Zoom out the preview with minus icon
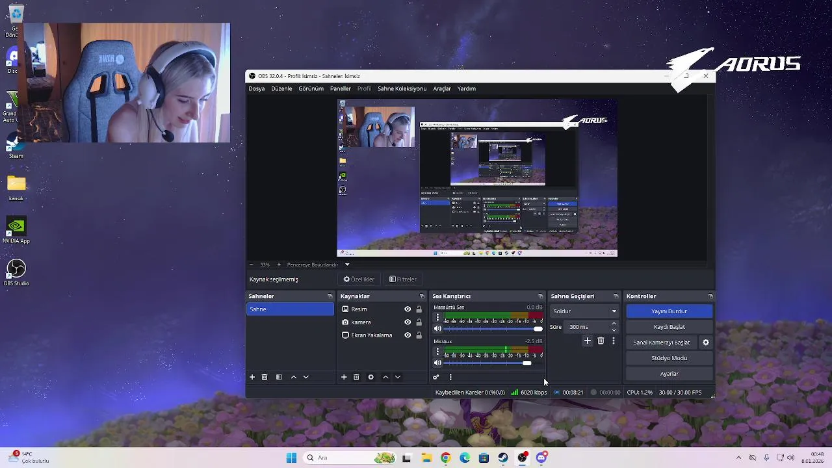832x468 pixels. point(252,265)
